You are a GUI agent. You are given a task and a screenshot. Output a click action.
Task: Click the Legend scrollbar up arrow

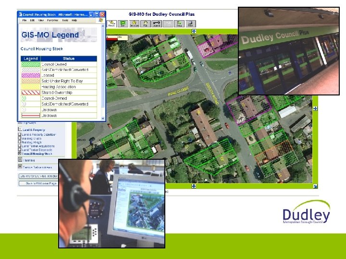(x=103, y=26)
